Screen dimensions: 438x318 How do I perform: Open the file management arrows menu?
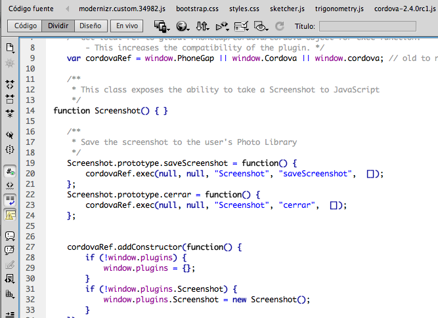tap(202, 27)
